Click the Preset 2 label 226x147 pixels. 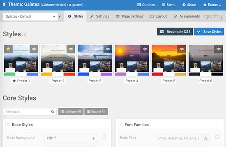[x=58, y=81]
